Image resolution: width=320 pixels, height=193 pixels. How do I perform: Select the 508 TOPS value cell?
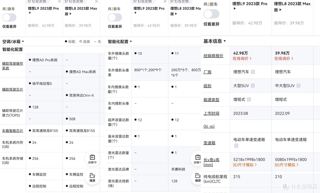[81, 119]
